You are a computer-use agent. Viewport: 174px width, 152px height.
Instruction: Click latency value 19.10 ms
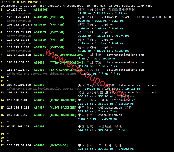point(109,59)
